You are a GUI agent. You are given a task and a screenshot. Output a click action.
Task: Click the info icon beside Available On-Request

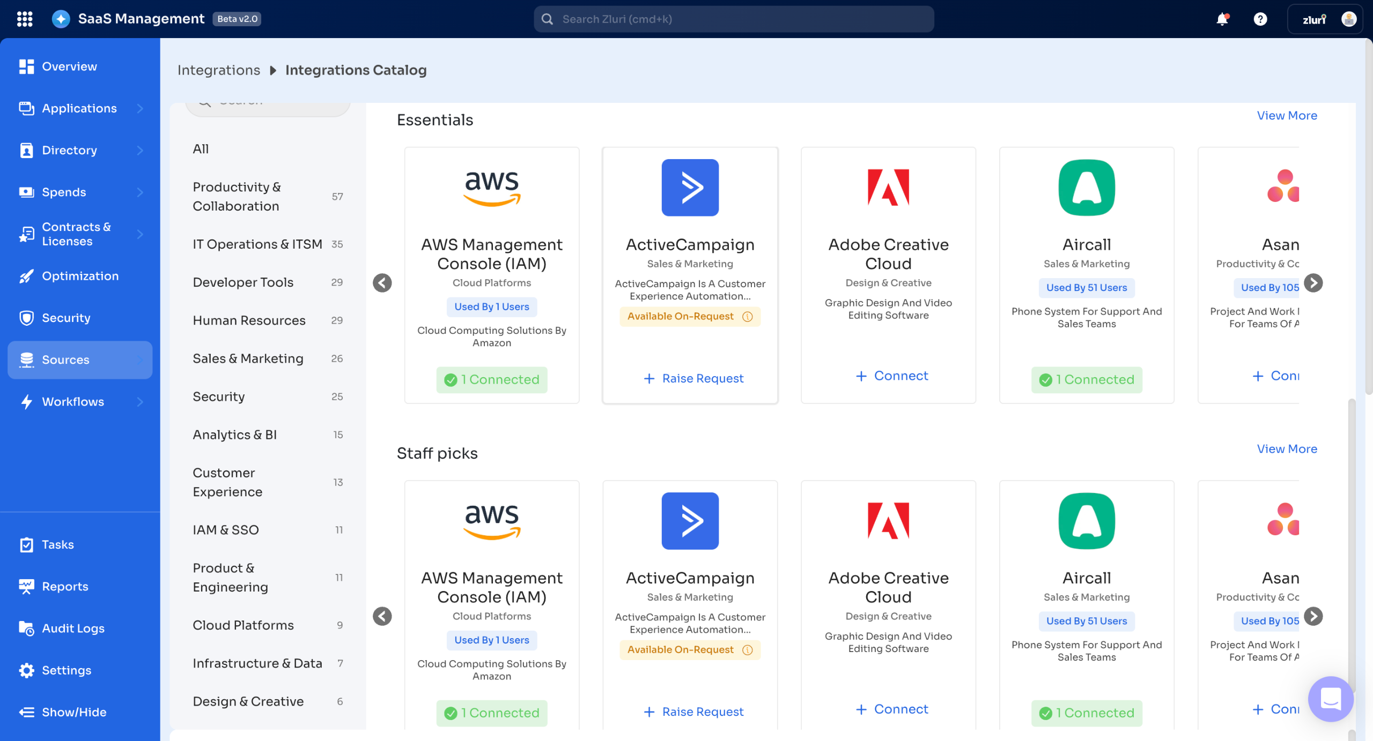pyautogui.click(x=747, y=317)
